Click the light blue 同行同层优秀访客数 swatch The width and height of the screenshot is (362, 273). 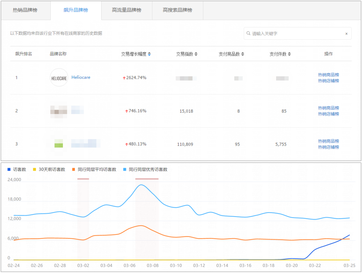coord(125,169)
